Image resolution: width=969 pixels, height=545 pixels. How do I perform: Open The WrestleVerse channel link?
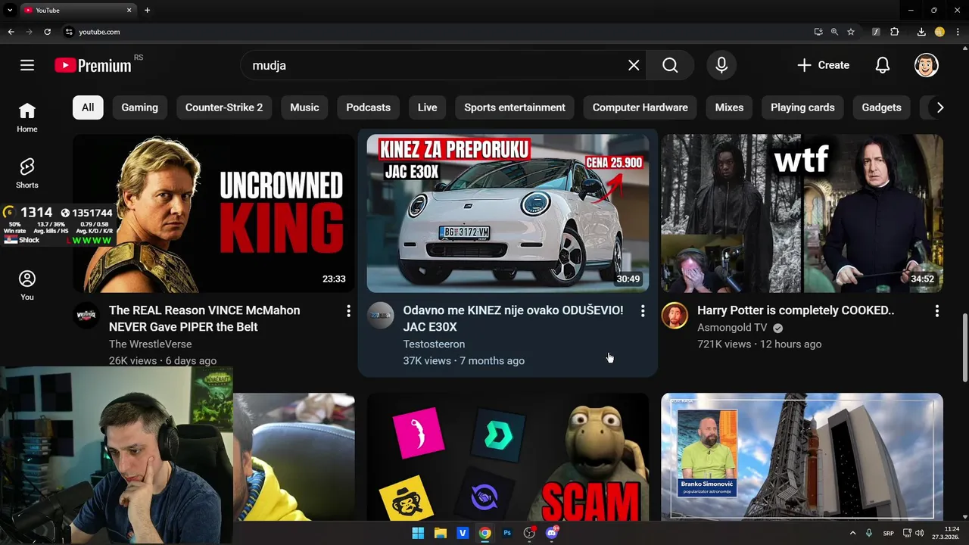[x=150, y=344]
